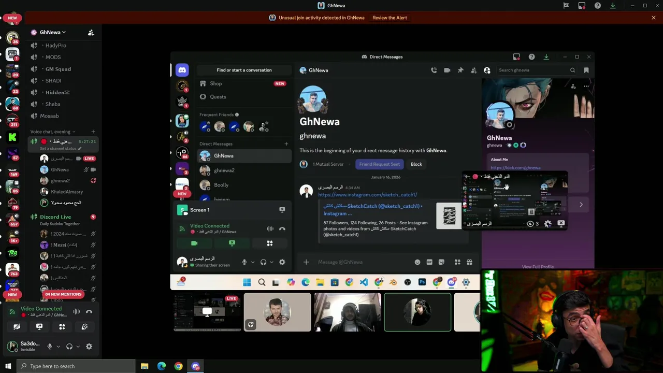Toggle user profile panel icon in DM header

point(487,70)
